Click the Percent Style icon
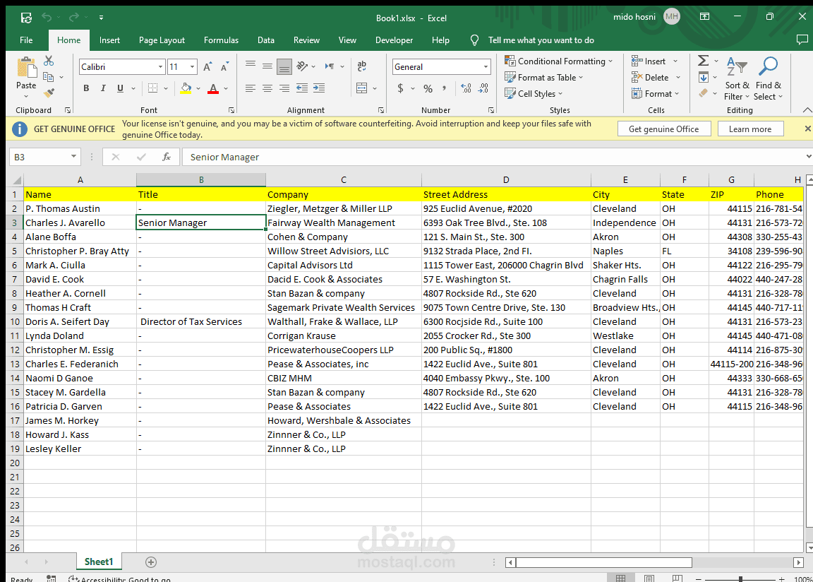Screen dimensions: 813x582 pyautogui.click(x=428, y=89)
